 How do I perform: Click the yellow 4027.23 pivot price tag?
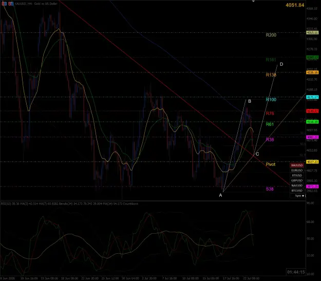[312, 162]
